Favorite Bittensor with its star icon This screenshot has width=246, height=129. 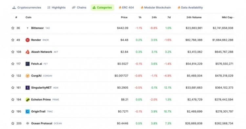[13, 28]
